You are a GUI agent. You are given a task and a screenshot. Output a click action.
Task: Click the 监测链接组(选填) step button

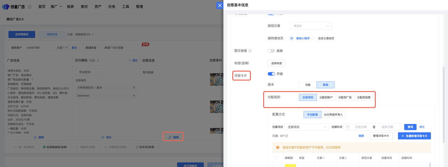(55, 147)
